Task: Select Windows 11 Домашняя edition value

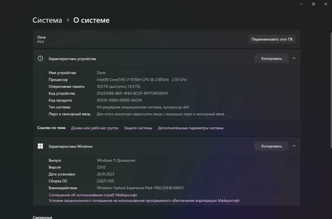Action: pyautogui.click(x=116, y=160)
